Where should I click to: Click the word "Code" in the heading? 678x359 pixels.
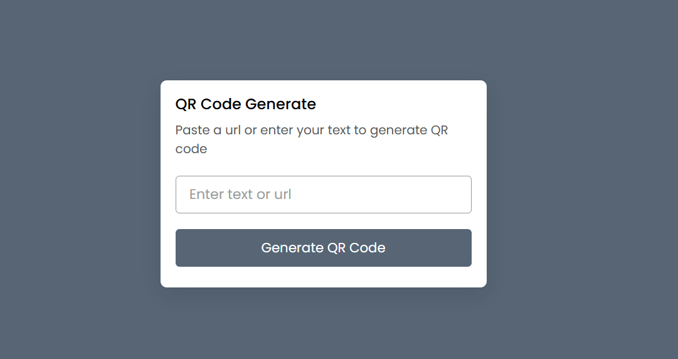coord(221,104)
